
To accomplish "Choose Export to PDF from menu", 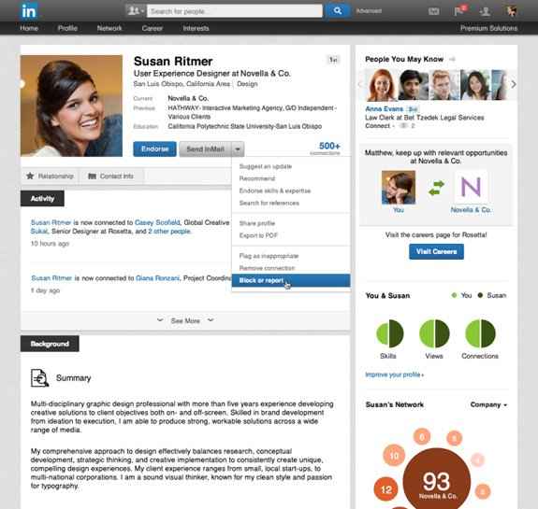I will (258, 235).
